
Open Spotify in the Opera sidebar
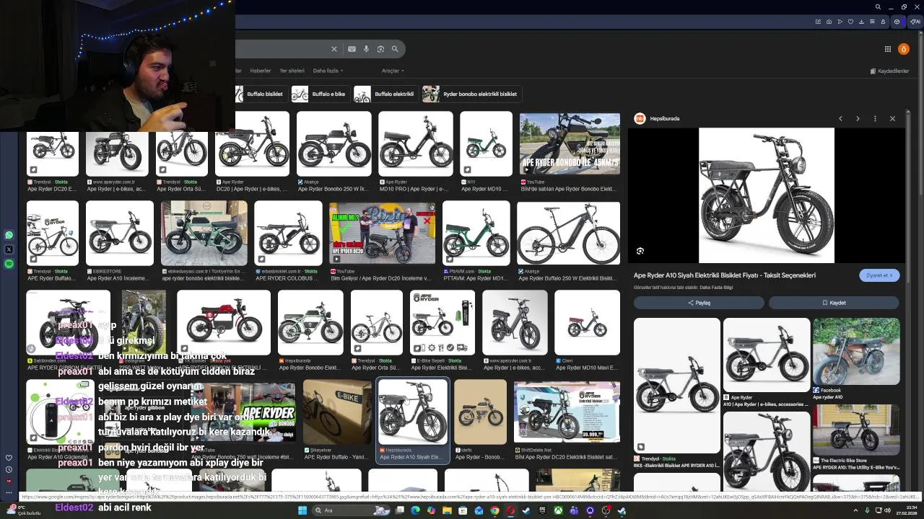(9, 264)
